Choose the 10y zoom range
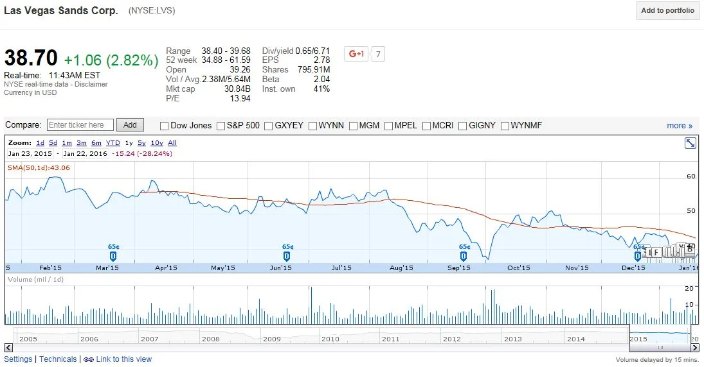The width and height of the screenshot is (704, 367). (157, 143)
